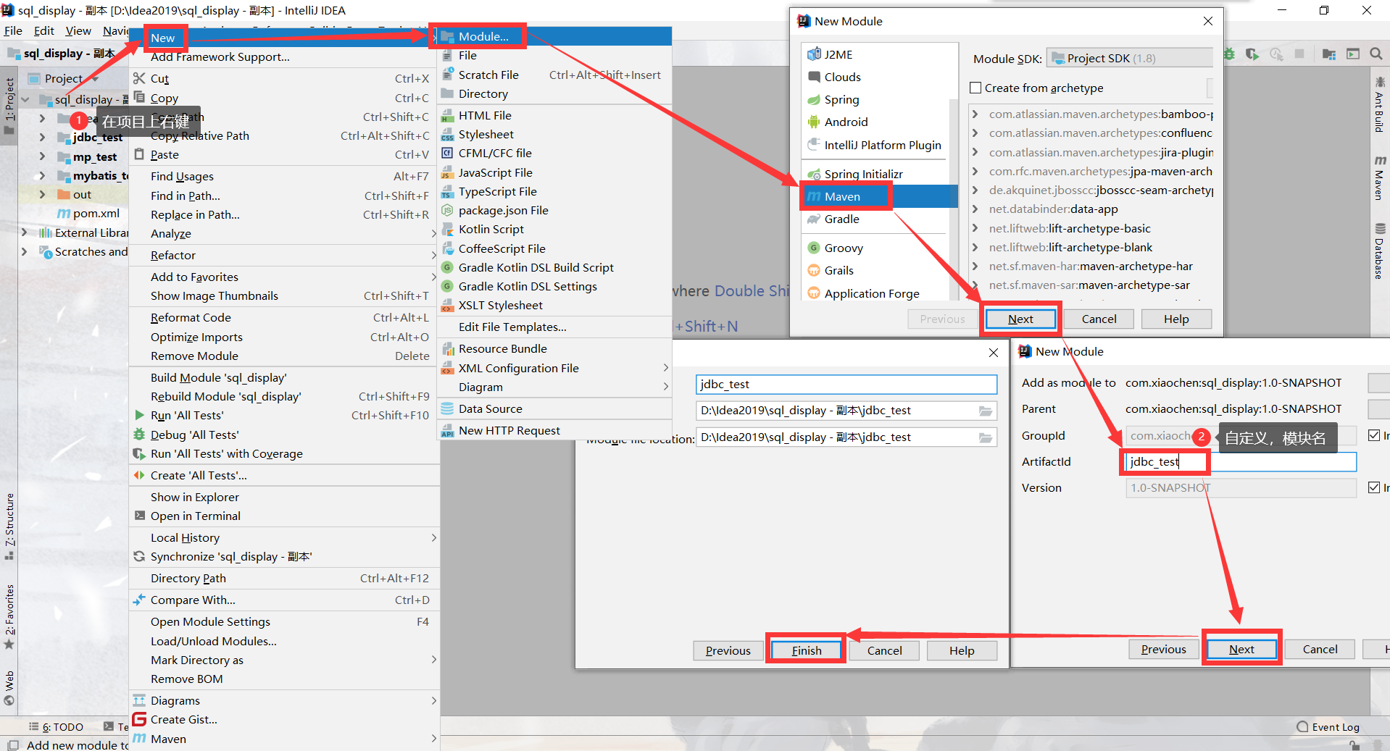Expand the net.liftweb lift-archetype-basic archetype row
This screenshot has width=1390, height=751.
(x=975, y=228)
